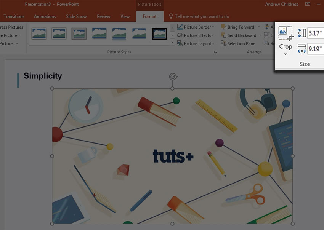The height and width of the screenshot is (230, 324).
Task: Click the shape width icon
Action: pos(302,49)
